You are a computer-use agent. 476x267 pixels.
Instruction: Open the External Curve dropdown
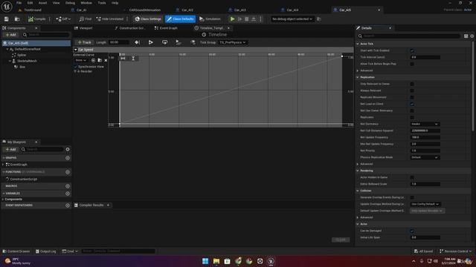pos(80,60)
